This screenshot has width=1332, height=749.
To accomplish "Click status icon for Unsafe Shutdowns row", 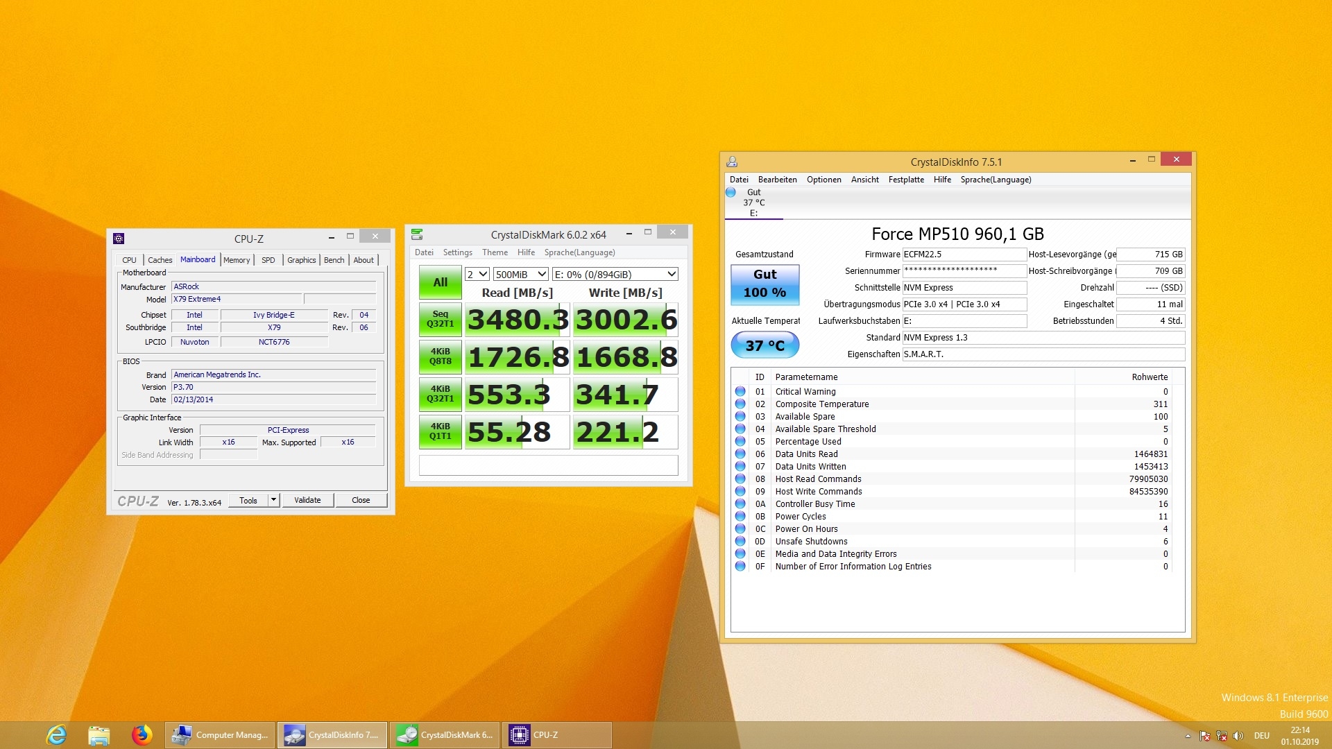I will 740,542.
